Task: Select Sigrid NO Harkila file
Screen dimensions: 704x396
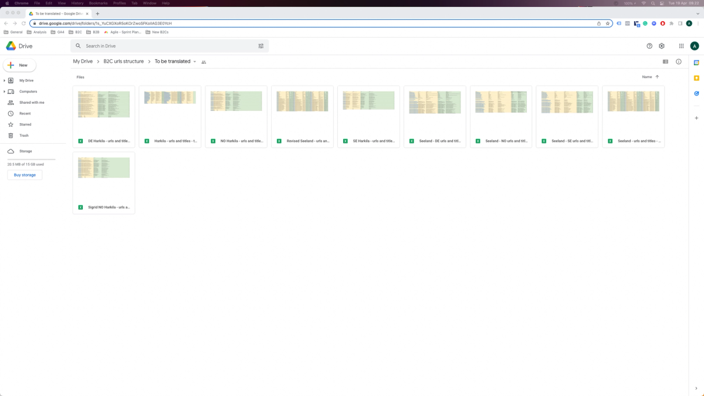Action: (104, 183)
